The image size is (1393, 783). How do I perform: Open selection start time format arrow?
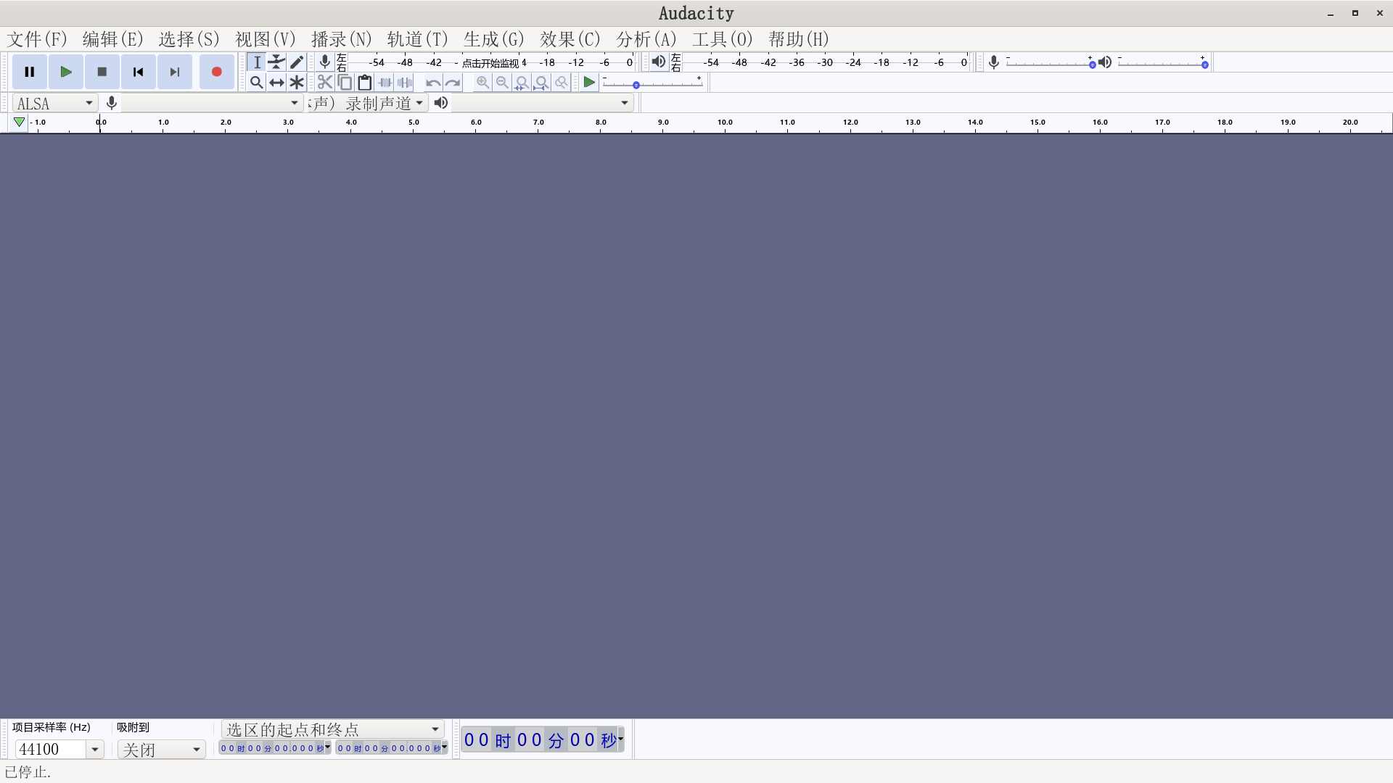point(328,747)
